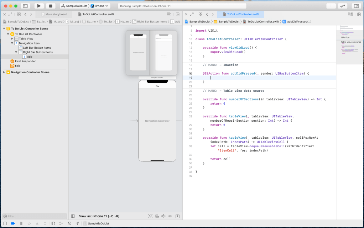Open the Embed In tool
The width and height of the screenshot is (364, 228).
177,216
